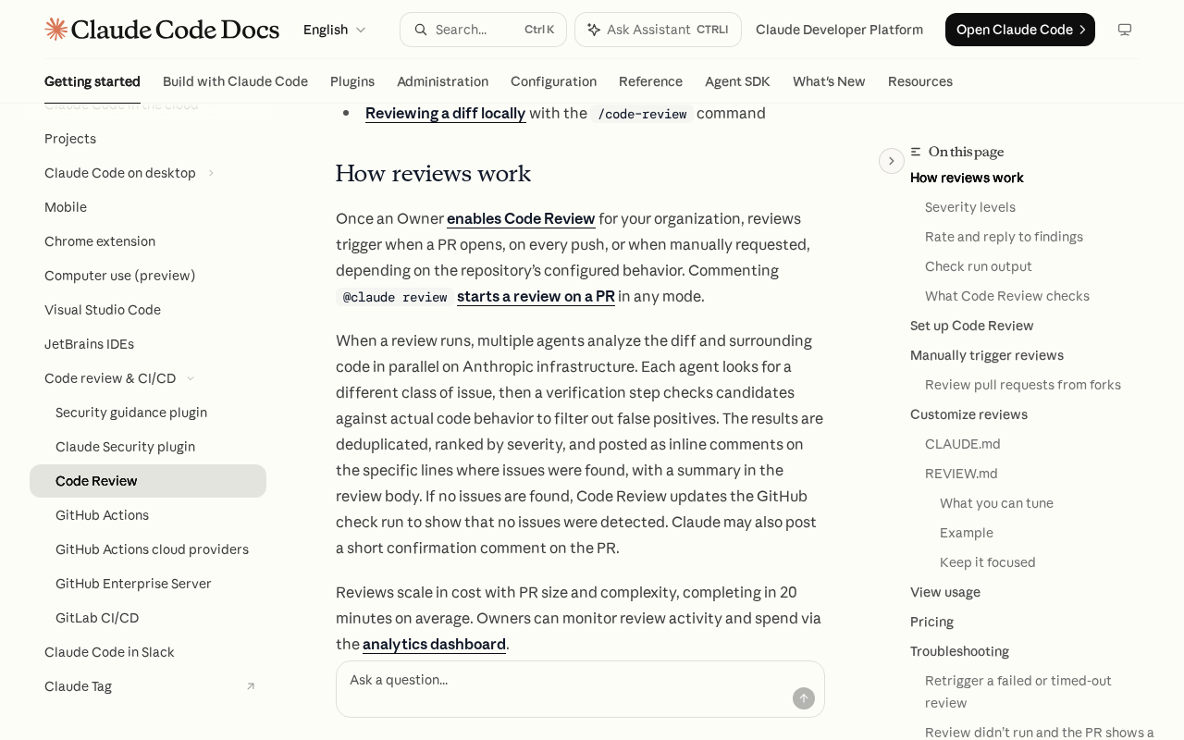Open Security guidance plugin page
Viewport: 1184px width, 740px height.
(x=148, y=413)
